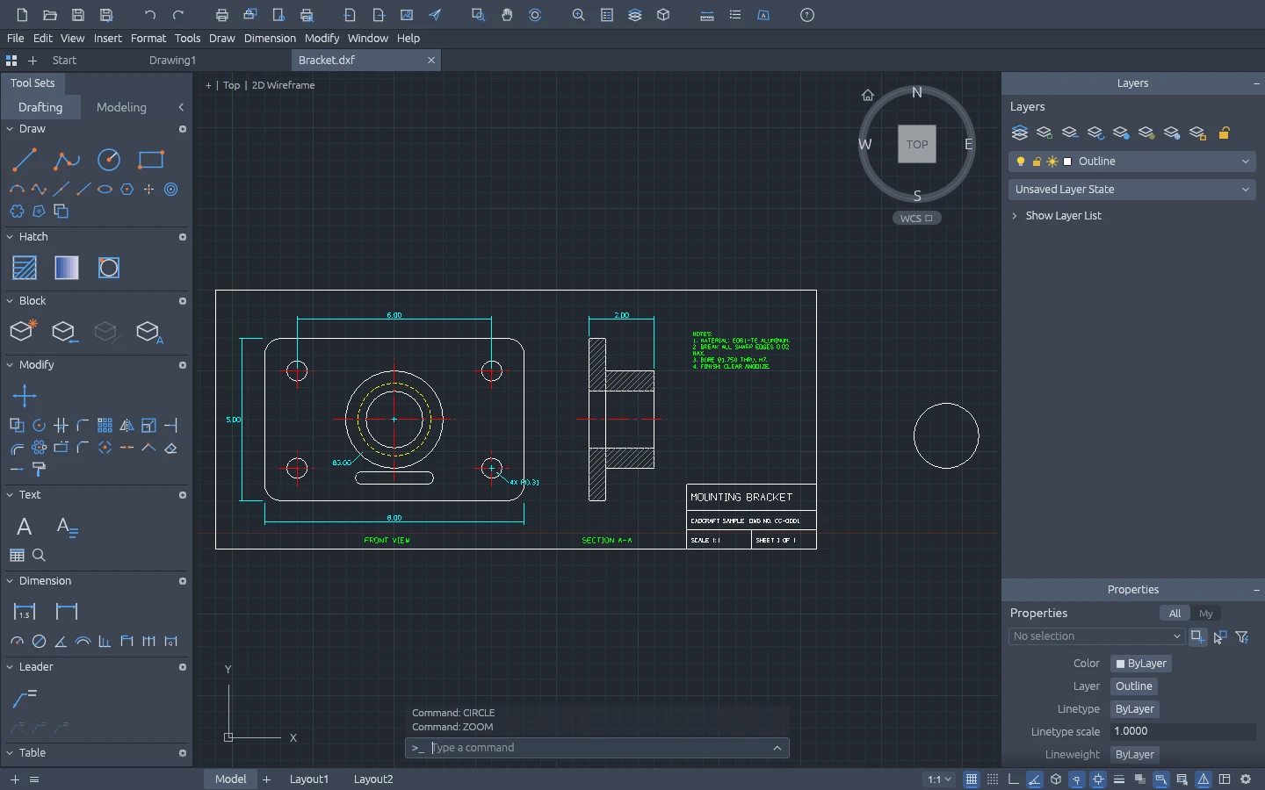Viewport: 1265px width, 790px height.
Task: Select the Erase tool
Action: 170,448
